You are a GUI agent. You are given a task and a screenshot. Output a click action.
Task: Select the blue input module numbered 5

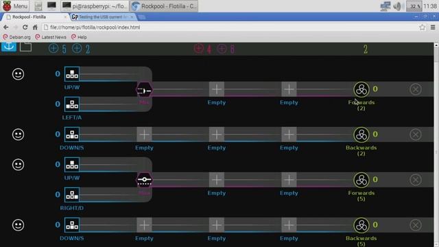tap(58, 49)
